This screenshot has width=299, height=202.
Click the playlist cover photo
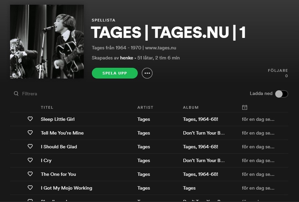click(x=47, y=42)
